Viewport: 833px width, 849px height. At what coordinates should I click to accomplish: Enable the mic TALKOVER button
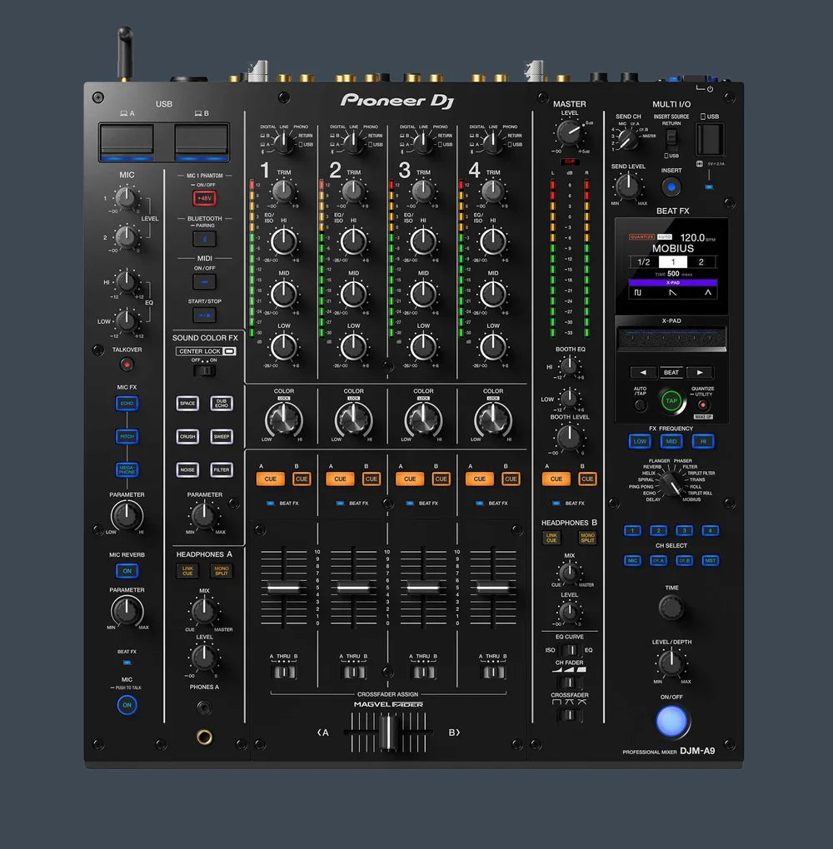pos(127,365)
